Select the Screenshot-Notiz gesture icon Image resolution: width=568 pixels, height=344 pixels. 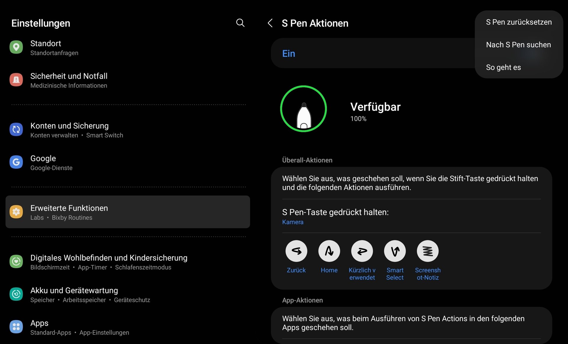427,251
